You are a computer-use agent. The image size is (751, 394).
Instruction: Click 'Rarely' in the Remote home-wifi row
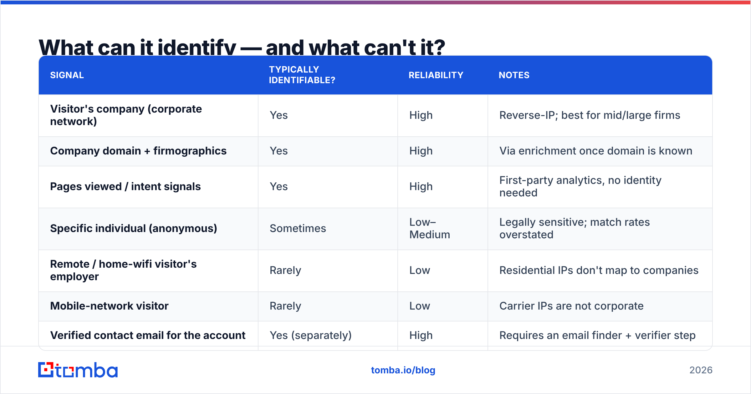pos(285,270)
